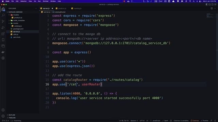Open the Manage gear icon
Viewport: 218px width, 122px height.
(x=3, y=116)
